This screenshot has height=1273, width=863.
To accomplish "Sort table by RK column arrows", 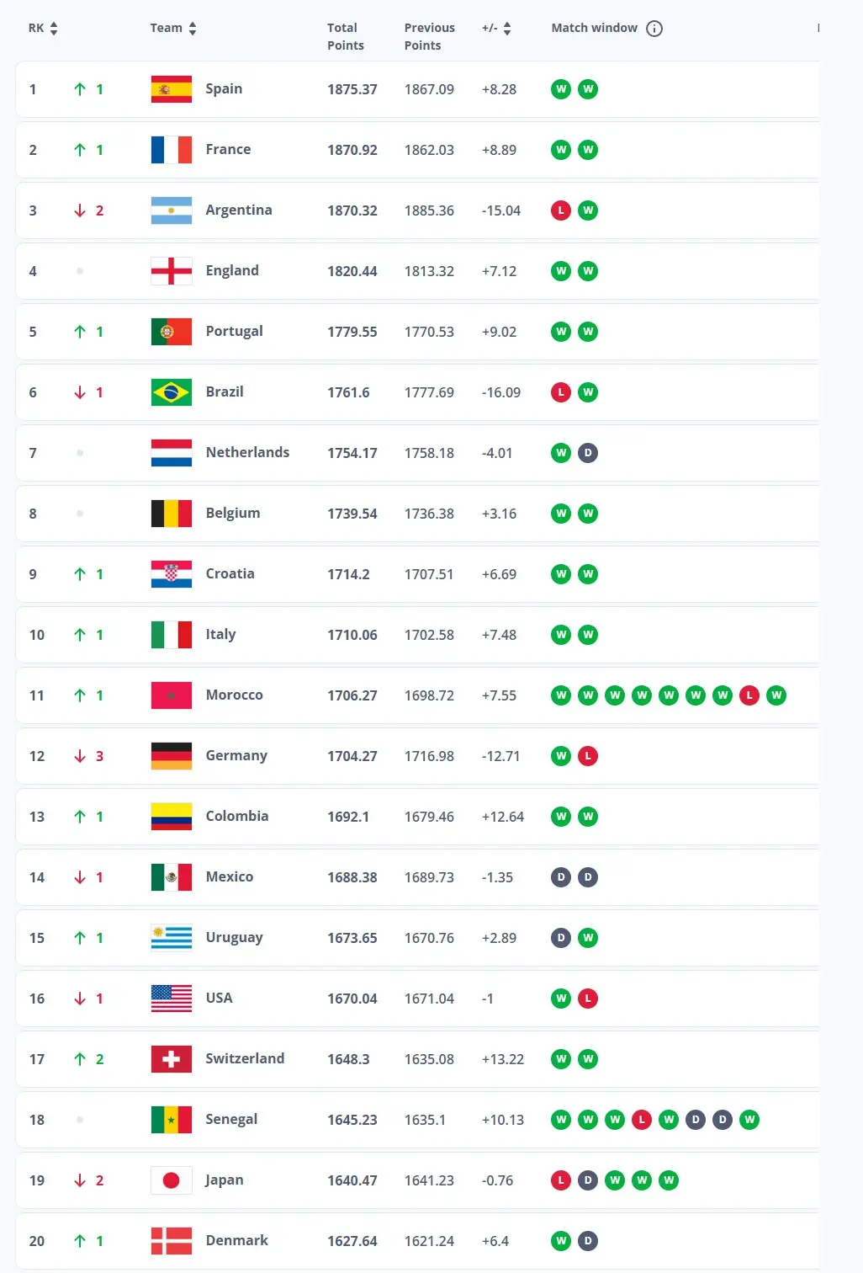I will (x=54, y=29).
